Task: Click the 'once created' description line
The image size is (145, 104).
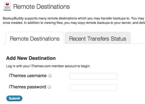Action: coord(74,23)
